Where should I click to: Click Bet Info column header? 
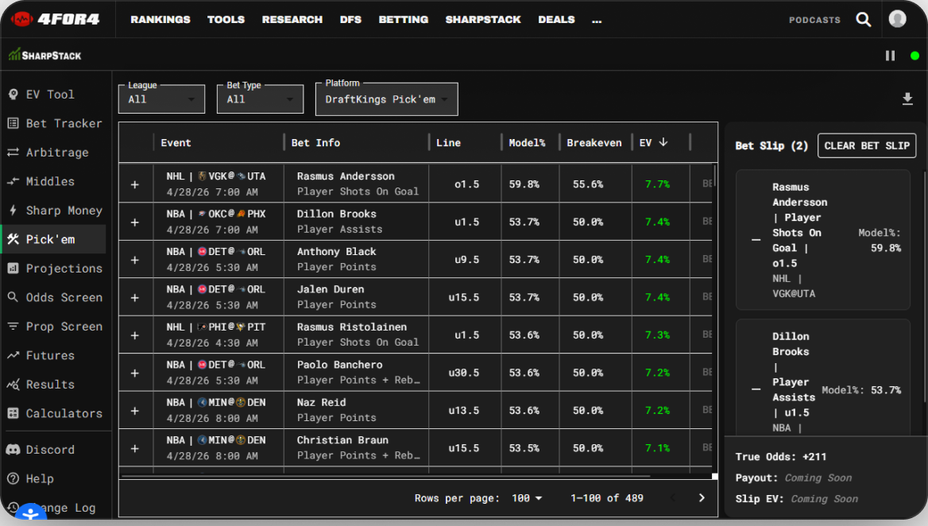(x=315, y=142)
